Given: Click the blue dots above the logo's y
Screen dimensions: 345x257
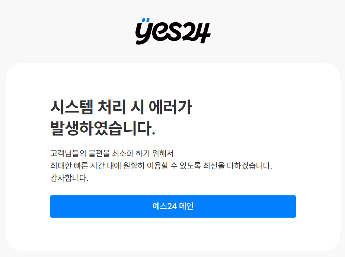Looking at the screenshot, I should 146,20.
